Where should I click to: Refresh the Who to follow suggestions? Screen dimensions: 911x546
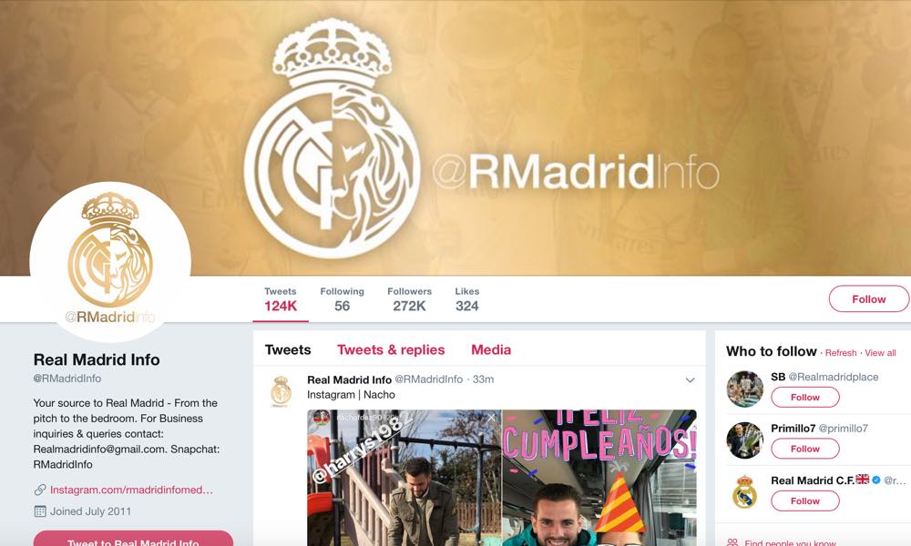click(841, 353)
